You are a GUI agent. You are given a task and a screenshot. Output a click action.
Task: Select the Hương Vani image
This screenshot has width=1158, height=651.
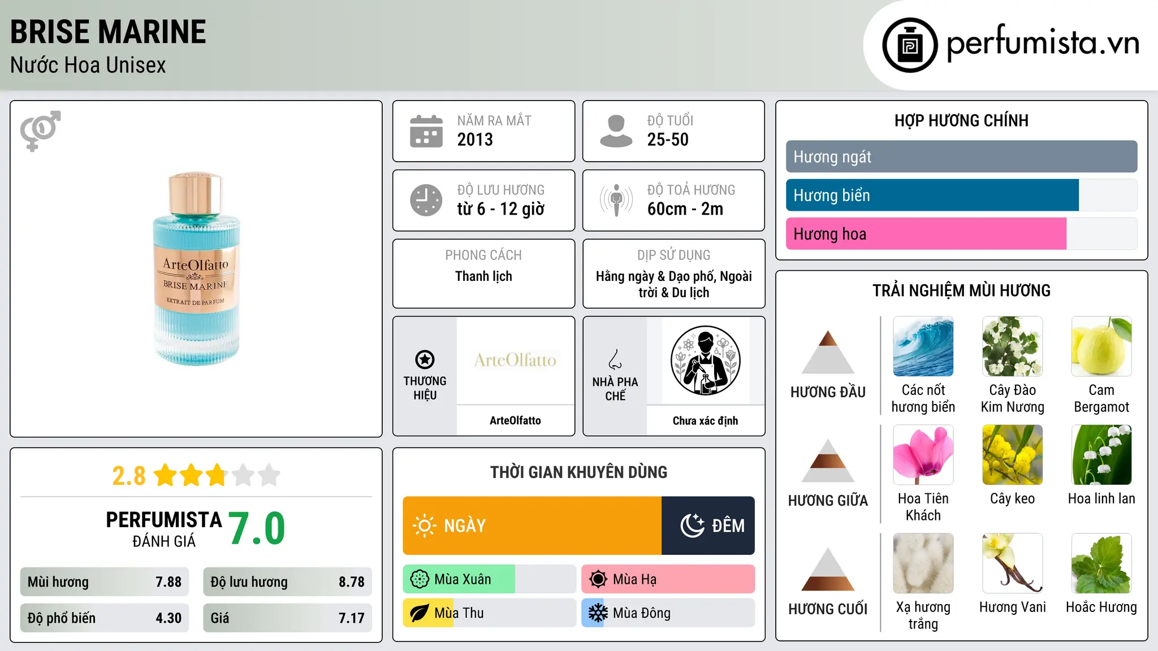(1012, 563)
